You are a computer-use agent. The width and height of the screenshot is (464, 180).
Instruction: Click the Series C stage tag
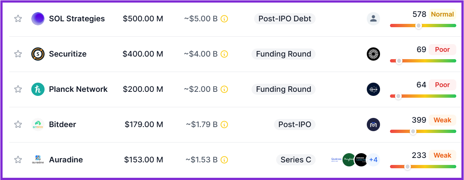click(296, 160)
